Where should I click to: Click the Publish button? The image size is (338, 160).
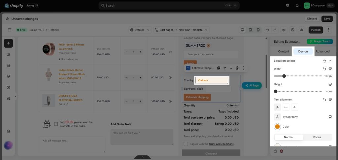click(x=316, y=30)
